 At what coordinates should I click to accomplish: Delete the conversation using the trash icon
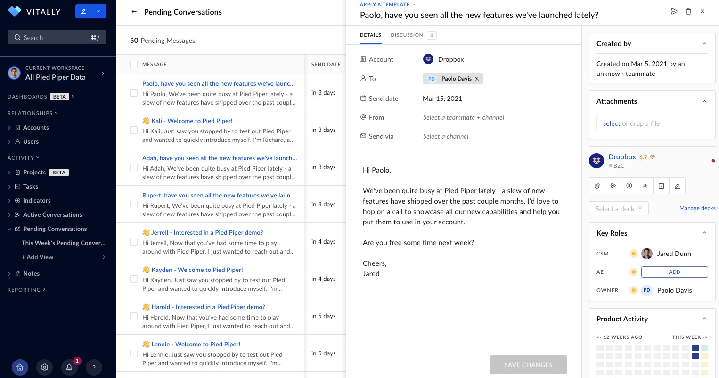tap(688, 11)
